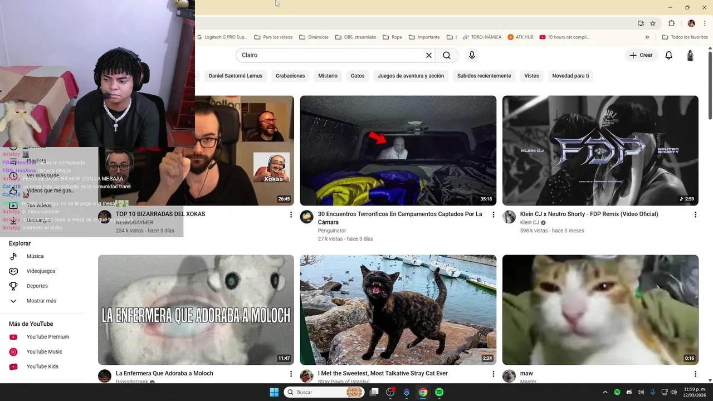Open the Klein CJ FDP Remix thumbnail
713x401 pixels.
coord(600,150)
